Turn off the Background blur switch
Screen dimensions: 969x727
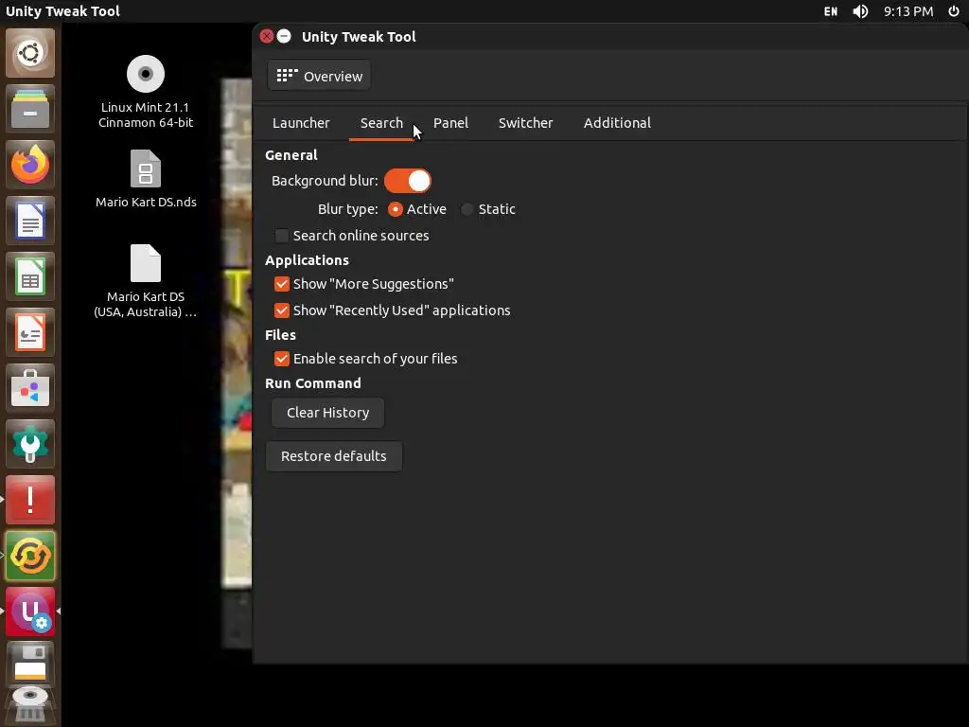(x=407, y=181)
